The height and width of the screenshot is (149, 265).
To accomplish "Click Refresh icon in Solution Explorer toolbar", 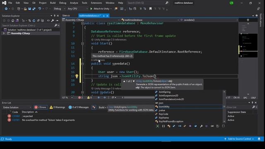I will coord(34,21).
